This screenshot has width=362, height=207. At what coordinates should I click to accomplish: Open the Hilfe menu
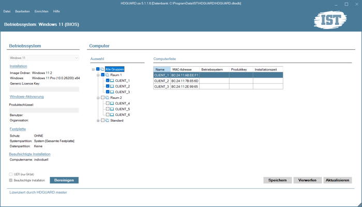click(x=56, y=11)
